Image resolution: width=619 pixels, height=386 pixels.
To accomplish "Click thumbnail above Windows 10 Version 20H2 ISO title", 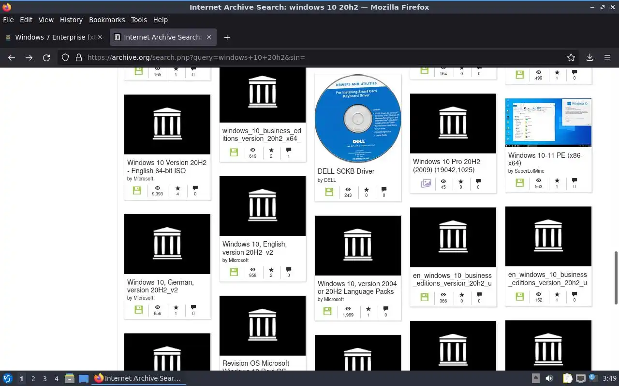I will [x=167, y=124].
